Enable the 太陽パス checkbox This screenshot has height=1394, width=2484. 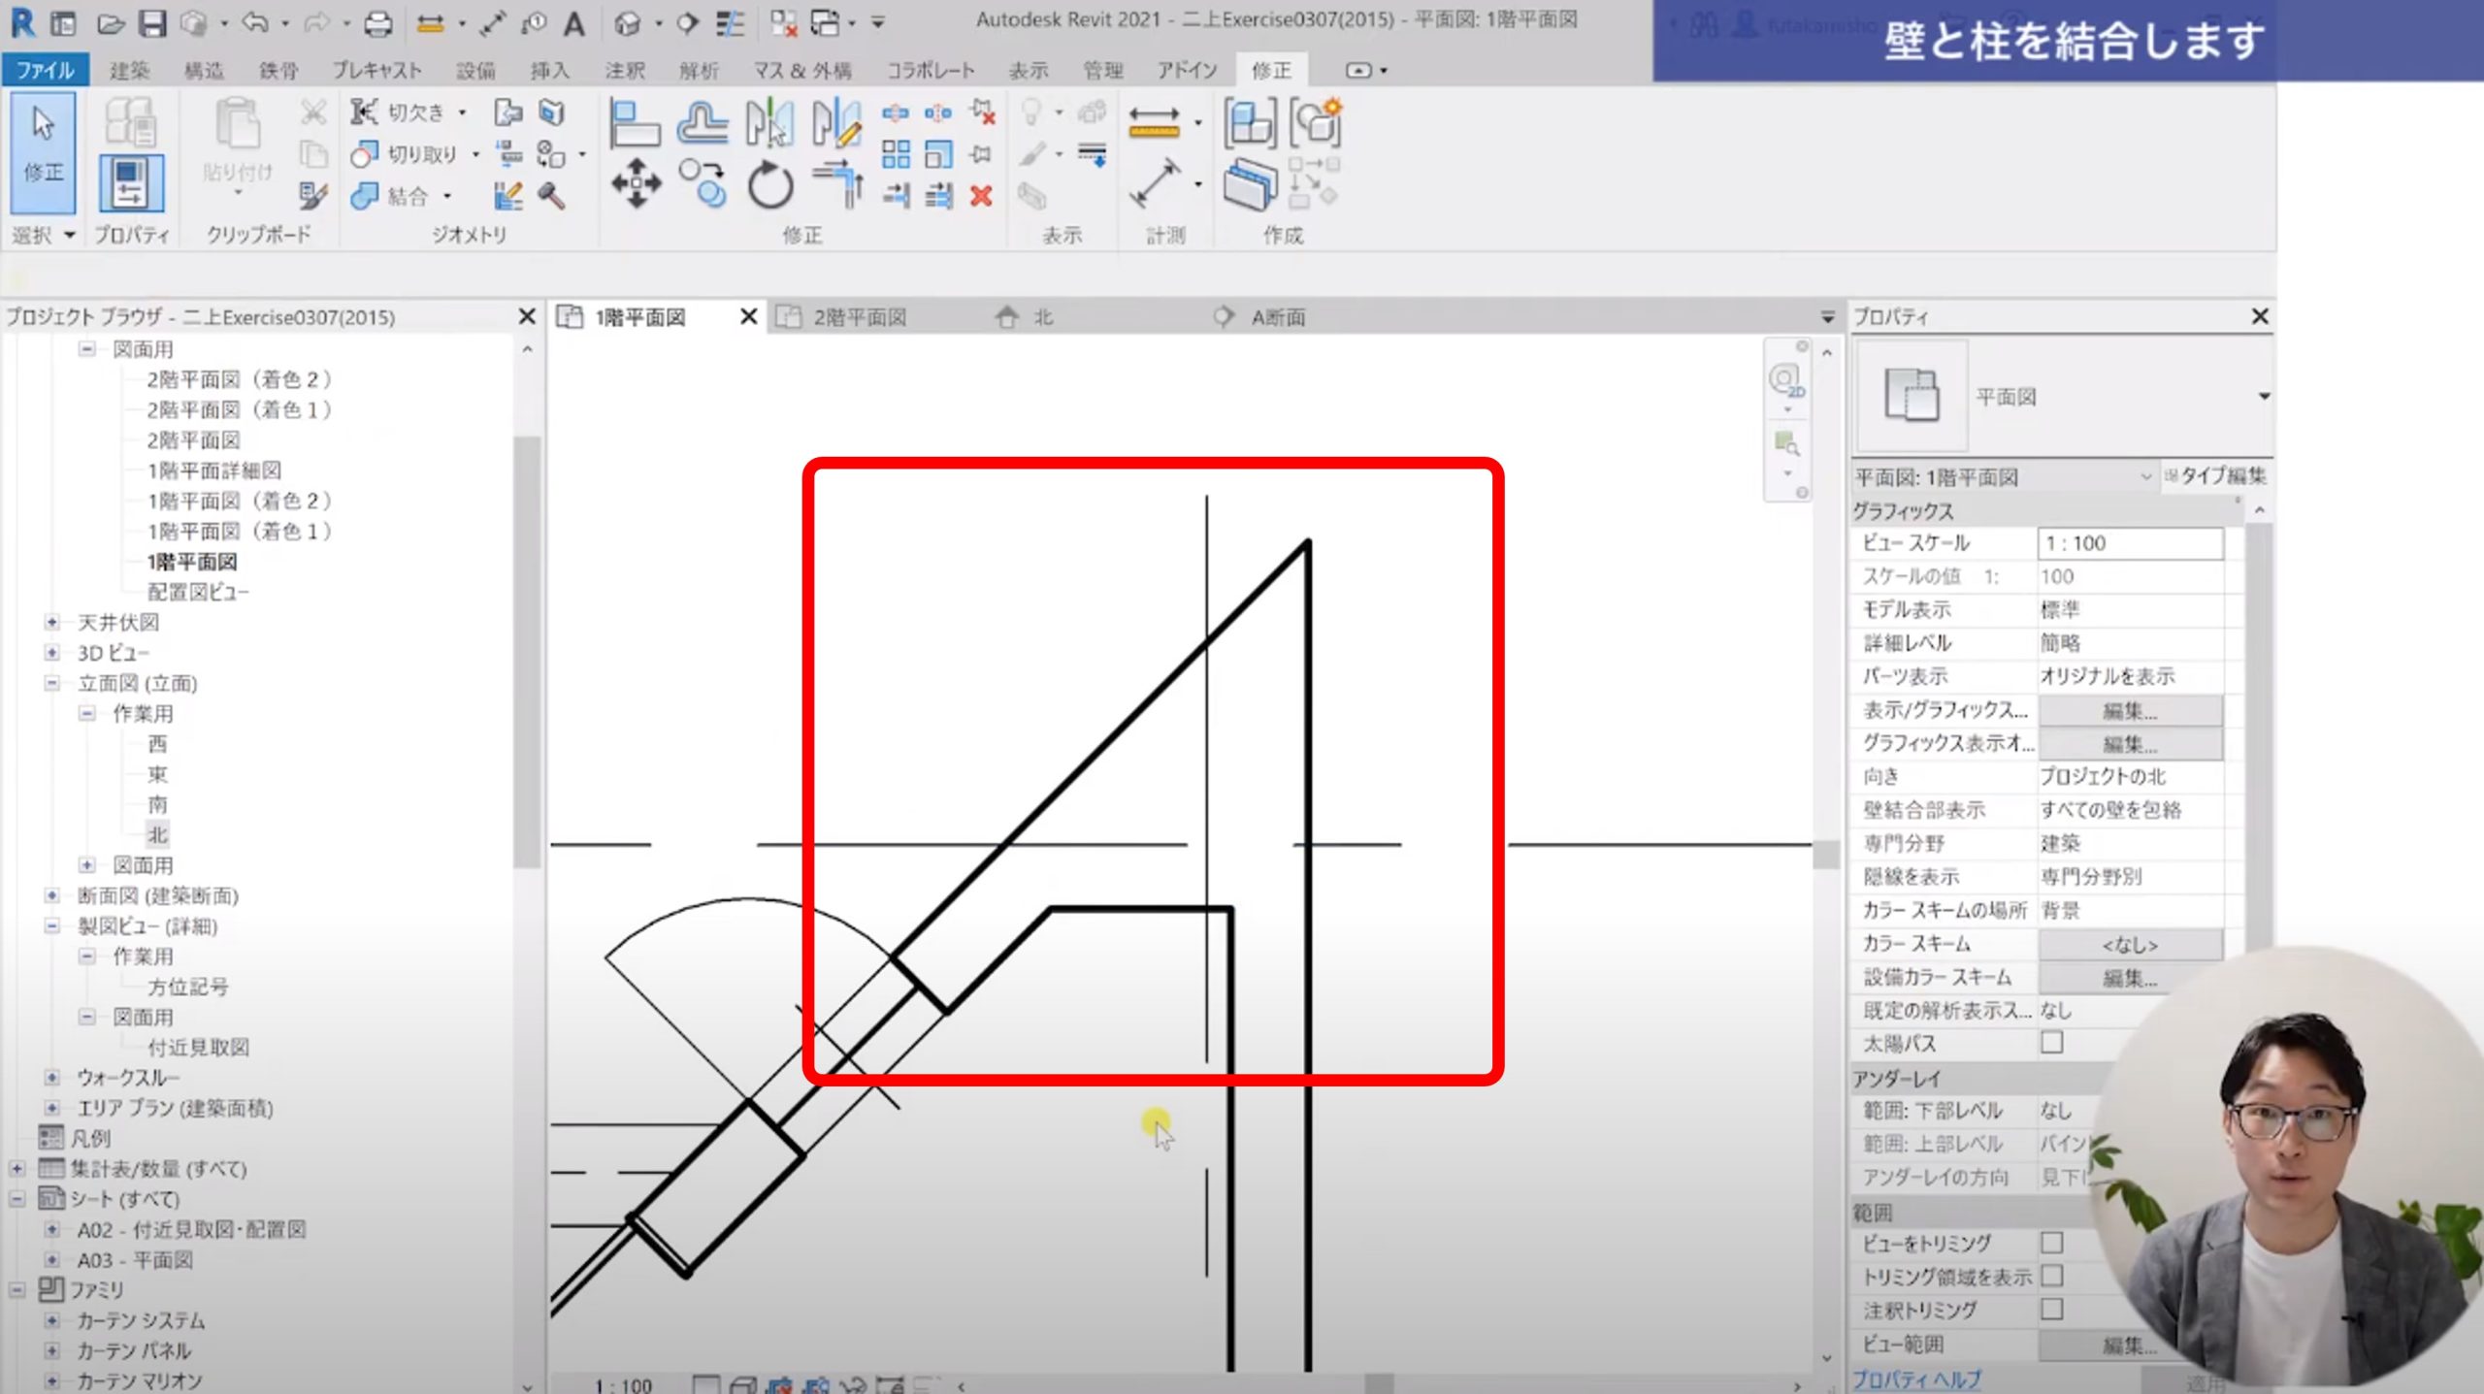click(2051, 1043)
